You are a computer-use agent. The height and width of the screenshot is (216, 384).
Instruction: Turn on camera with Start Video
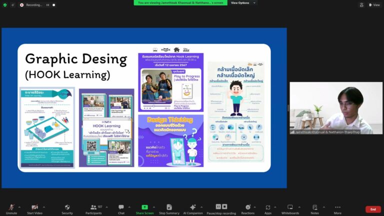pos(34,209)
